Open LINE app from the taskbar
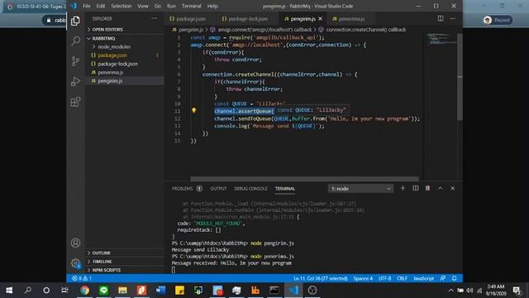The image size is (529, 298). click(103, 291)
